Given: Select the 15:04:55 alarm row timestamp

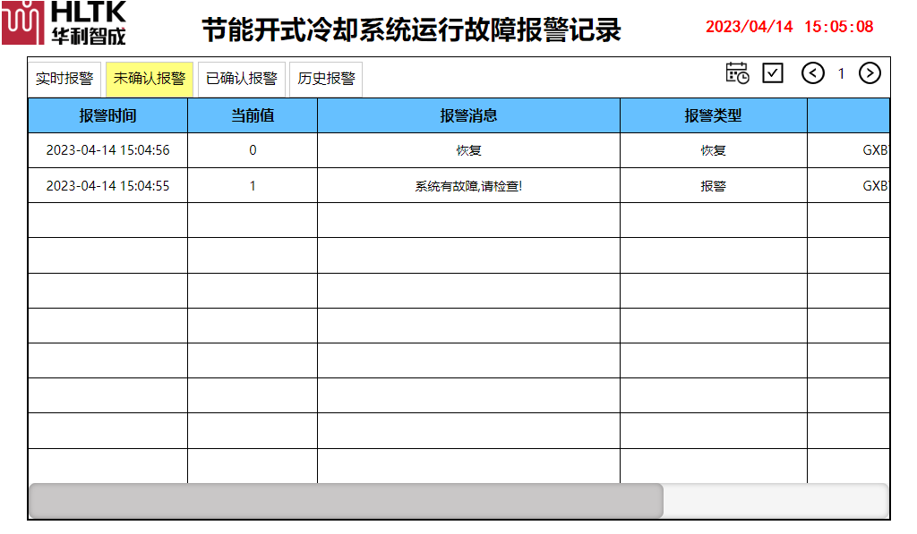Looking at the screenshot, I should click(107, 186).
